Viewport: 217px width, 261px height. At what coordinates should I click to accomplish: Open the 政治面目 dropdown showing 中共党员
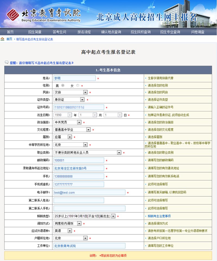click(x=68, y=122)
